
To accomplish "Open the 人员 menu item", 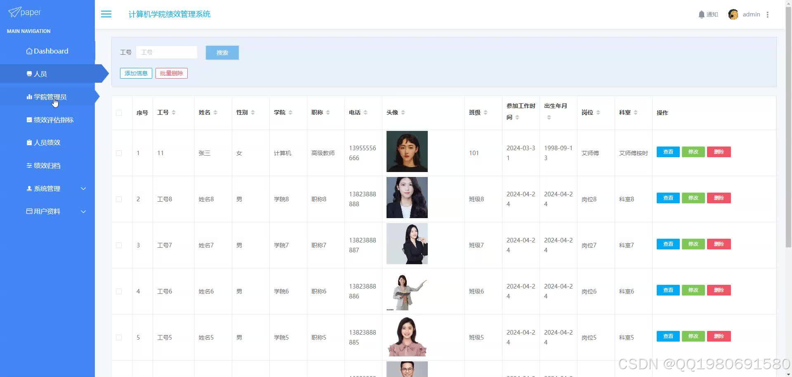I will click(x=47, y=74).
